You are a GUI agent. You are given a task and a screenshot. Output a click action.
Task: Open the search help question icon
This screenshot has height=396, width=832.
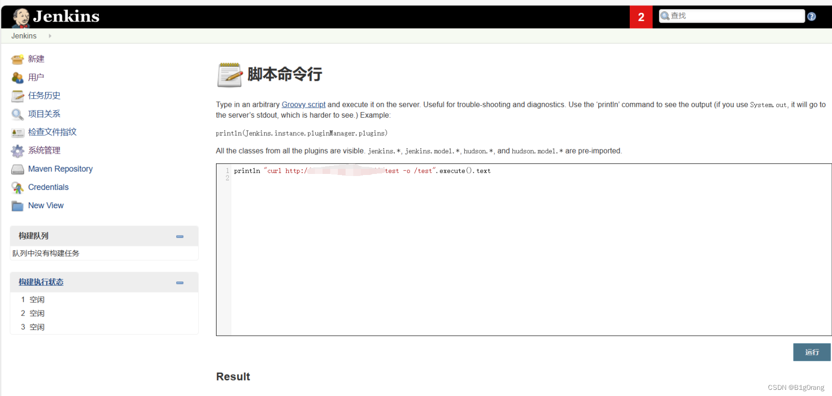(812, 16)
